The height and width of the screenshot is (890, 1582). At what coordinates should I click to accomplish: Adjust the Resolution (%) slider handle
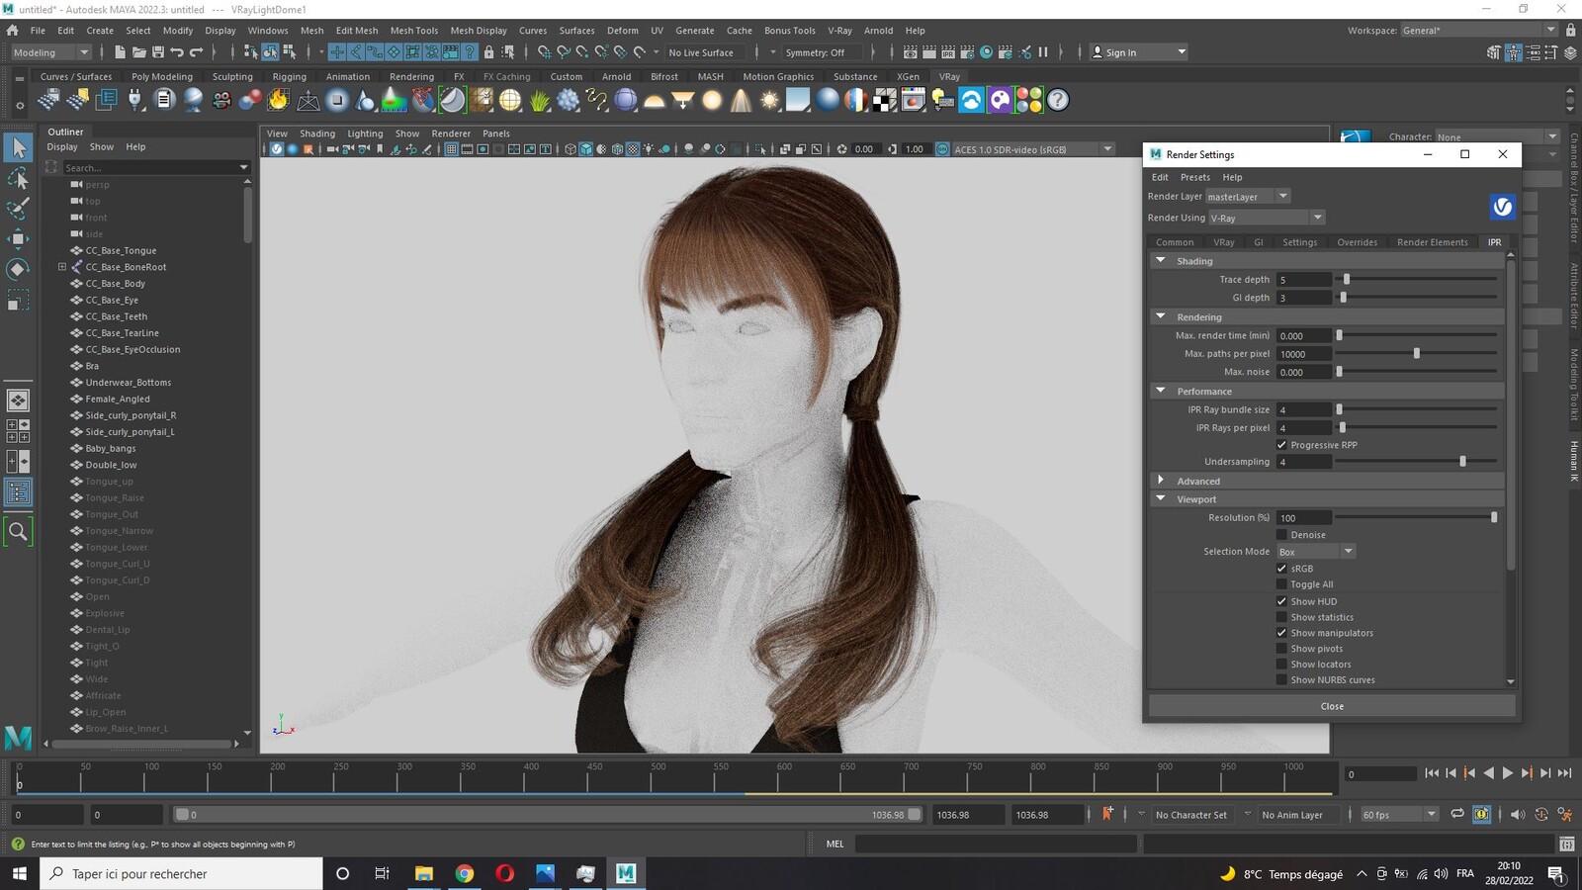(x=1493, y=518)
